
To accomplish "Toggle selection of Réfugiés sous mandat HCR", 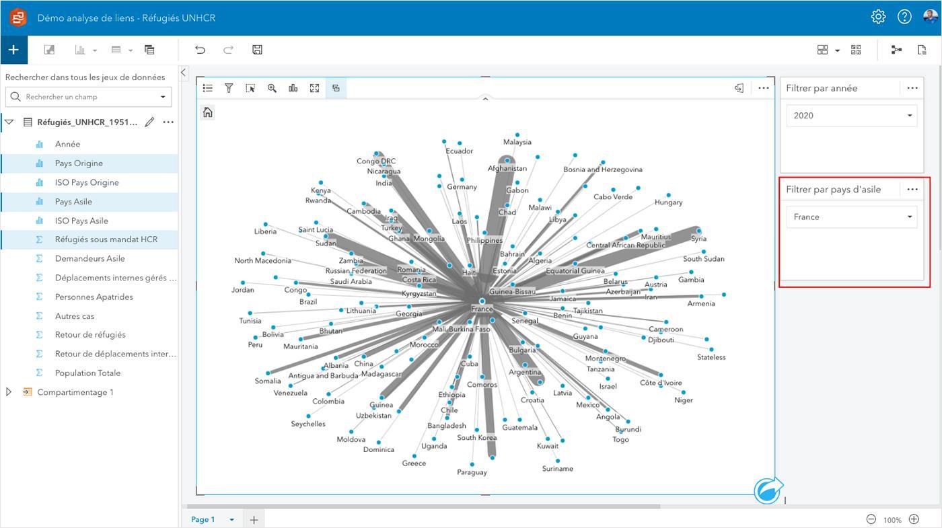I will (90, 239).
